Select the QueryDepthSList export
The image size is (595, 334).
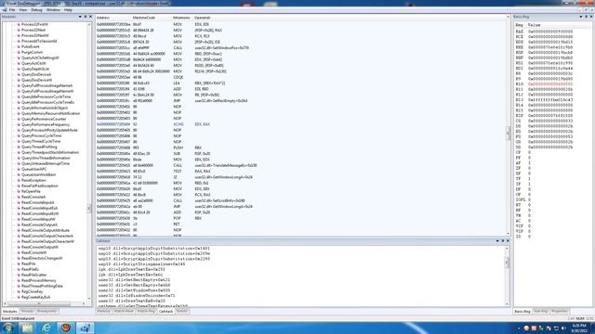[35, 69]
